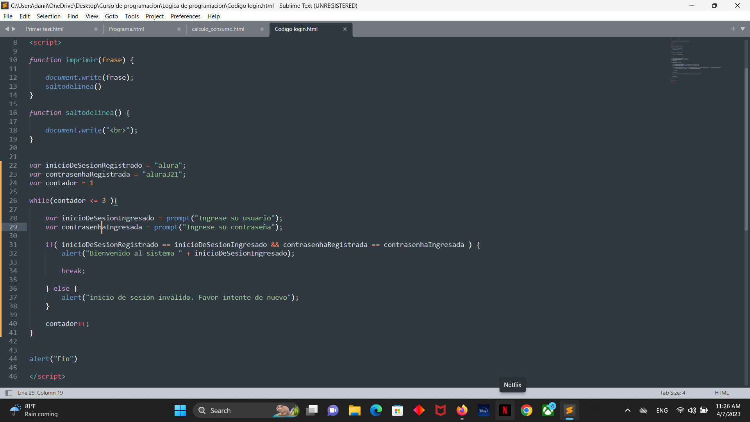Open the Preferences menu
Screen dimensions: 750x422
185,16
